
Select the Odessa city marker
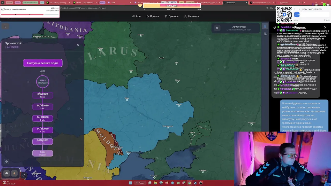click(128, 153)
